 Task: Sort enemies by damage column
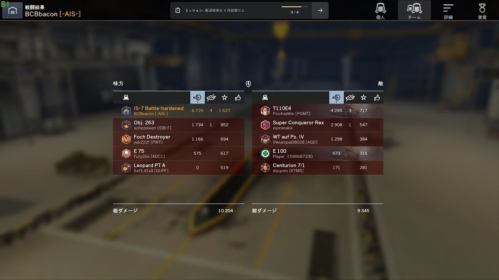click(336, 98)
